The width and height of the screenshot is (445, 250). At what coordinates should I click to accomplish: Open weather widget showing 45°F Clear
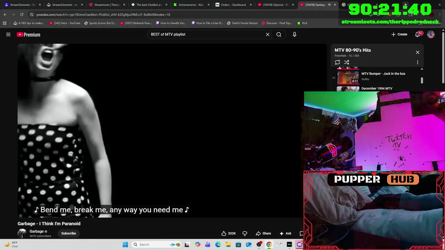10,244
